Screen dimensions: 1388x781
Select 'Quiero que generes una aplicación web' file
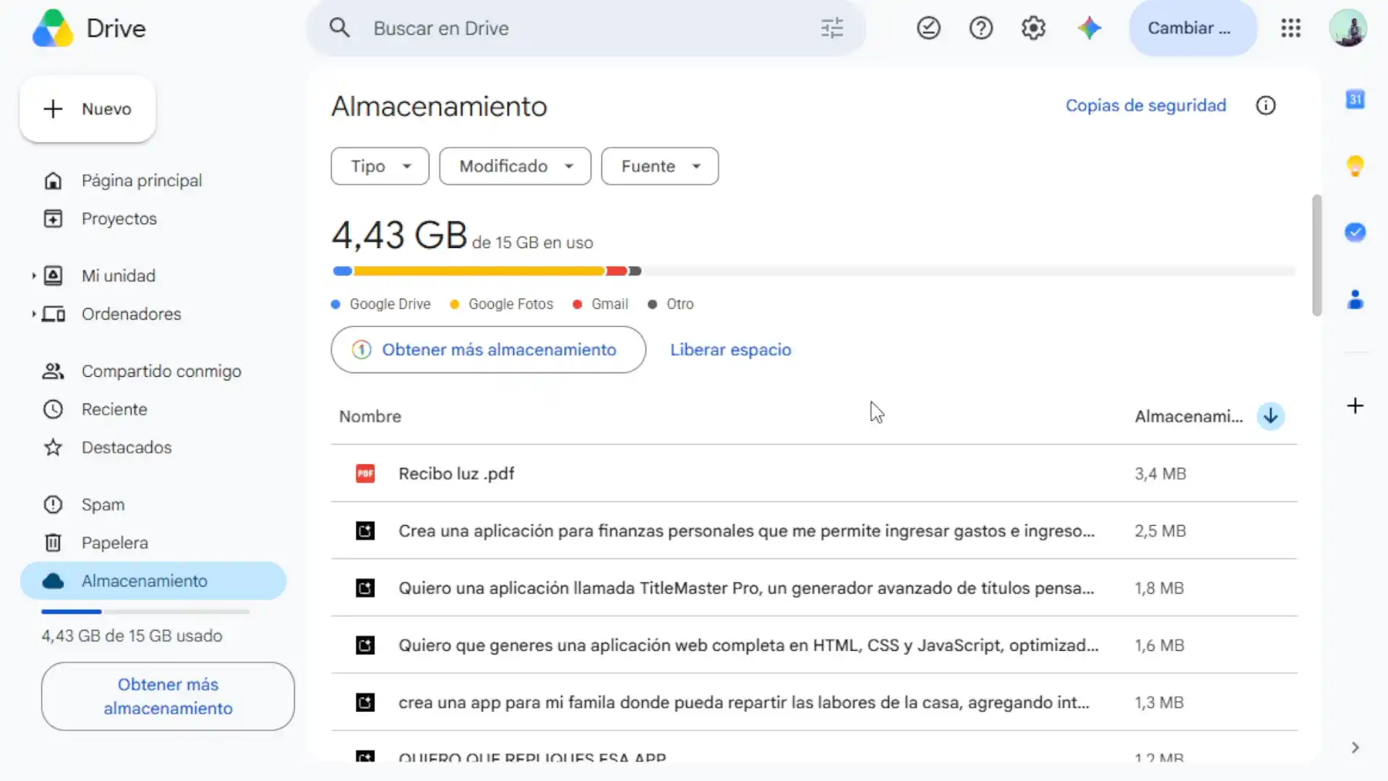point(814,645)
